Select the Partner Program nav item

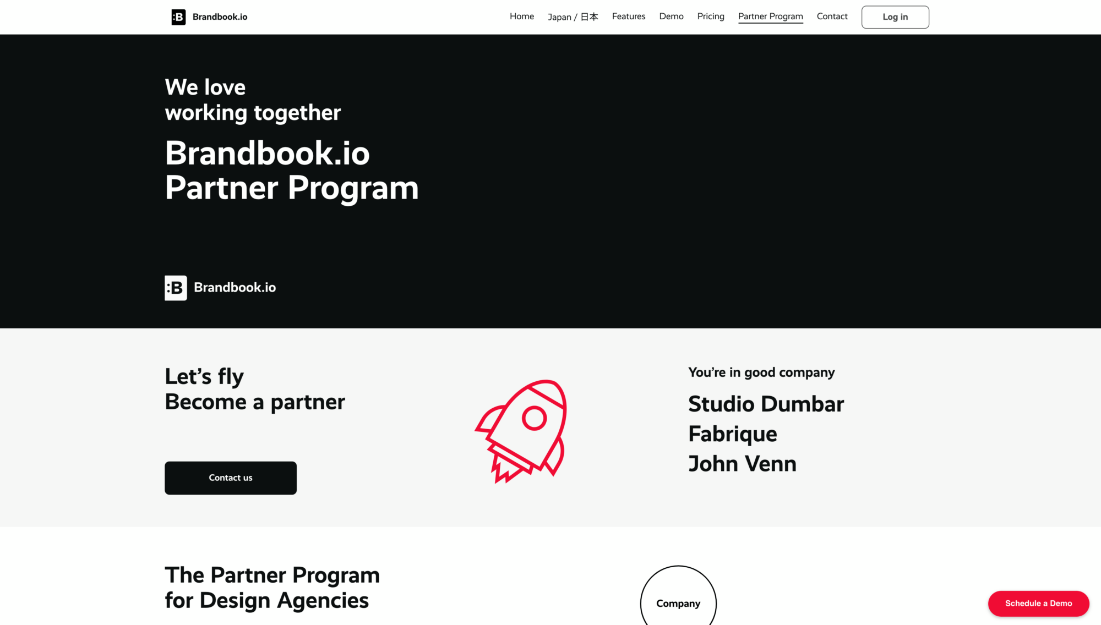(x=770, y=17)
